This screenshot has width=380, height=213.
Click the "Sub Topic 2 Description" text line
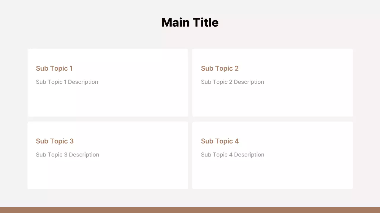pos(232,82)
